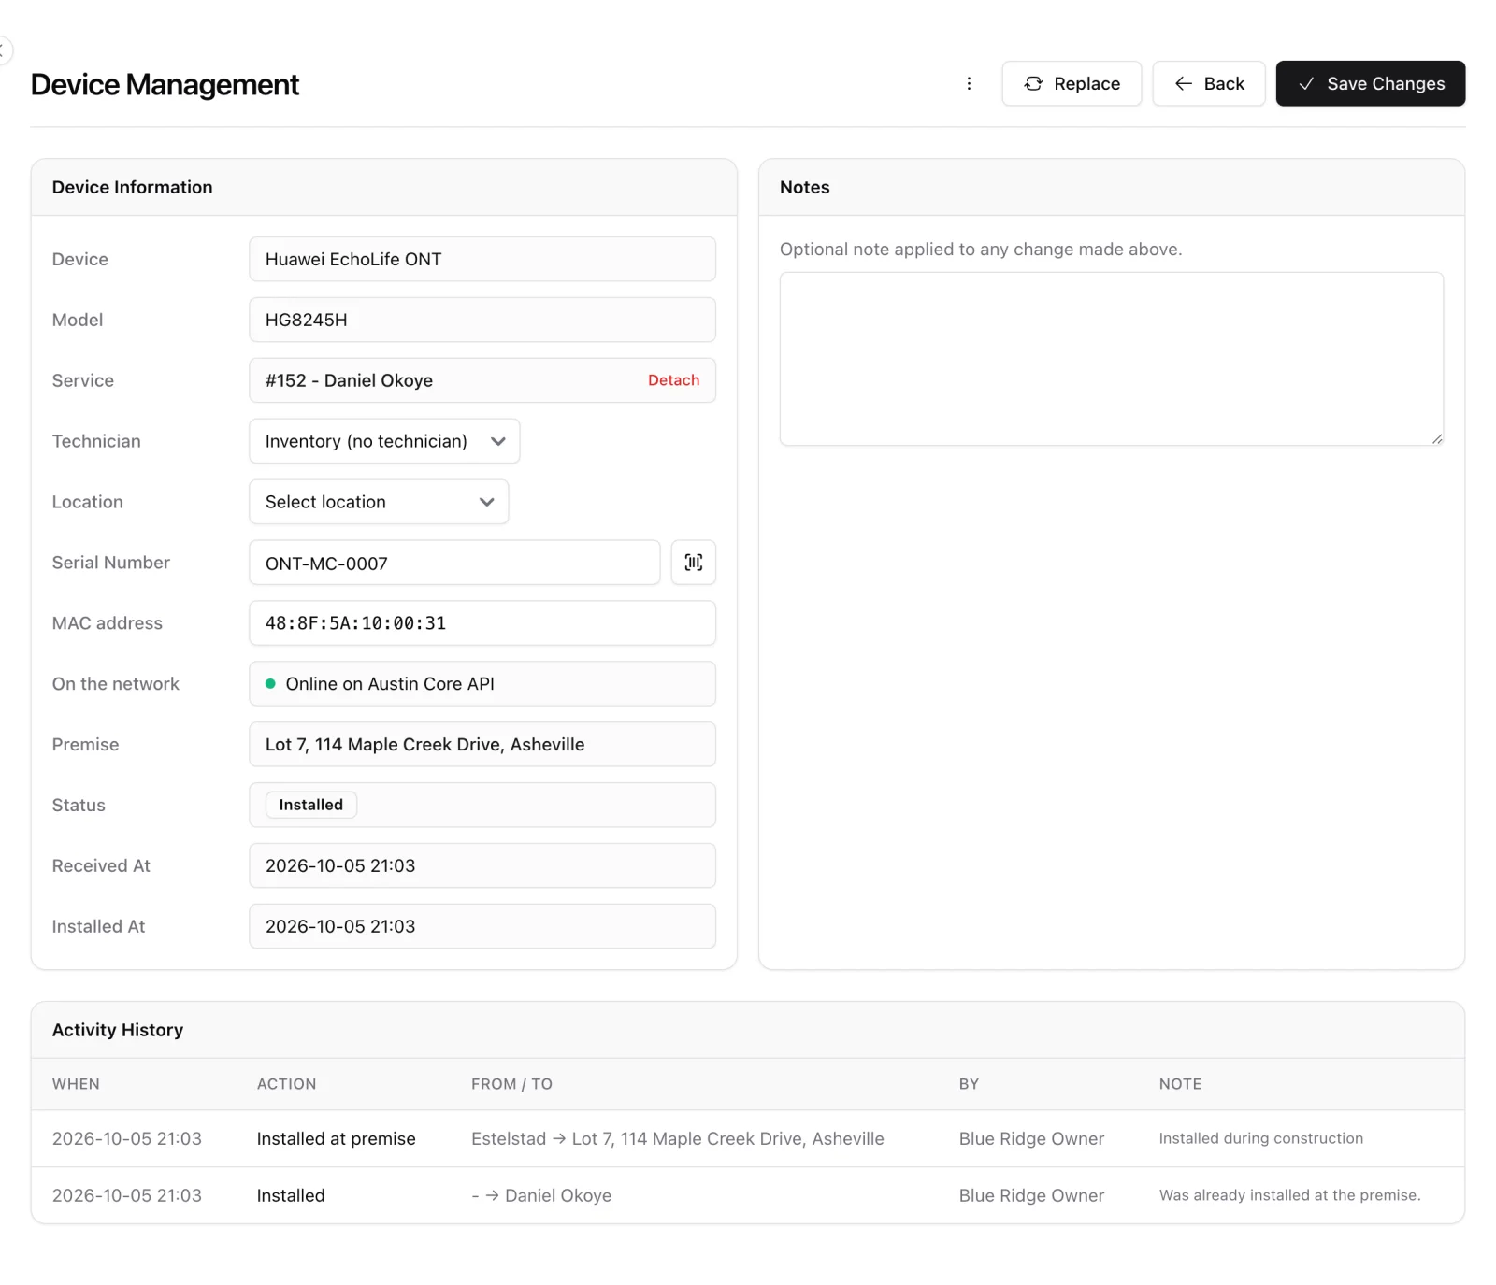Click the green online status dot
Viewport: 1496px width, 1285px height.
pos(270,684)
